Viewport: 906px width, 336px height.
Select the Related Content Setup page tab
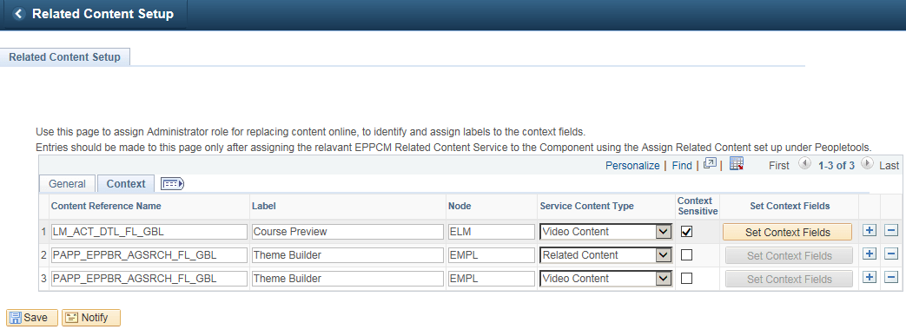coord(64,57)
